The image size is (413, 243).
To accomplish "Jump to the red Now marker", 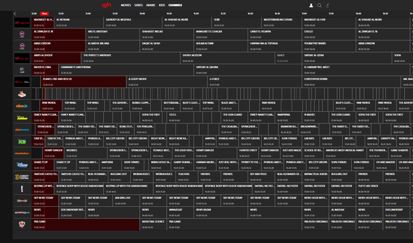I will coord(44,13).
